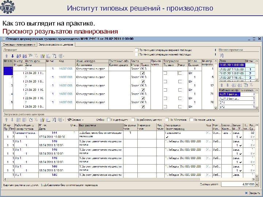Click move-down arrow in Дефицит toolbar
Screen dimensions: 263x197
coord(12,56)
